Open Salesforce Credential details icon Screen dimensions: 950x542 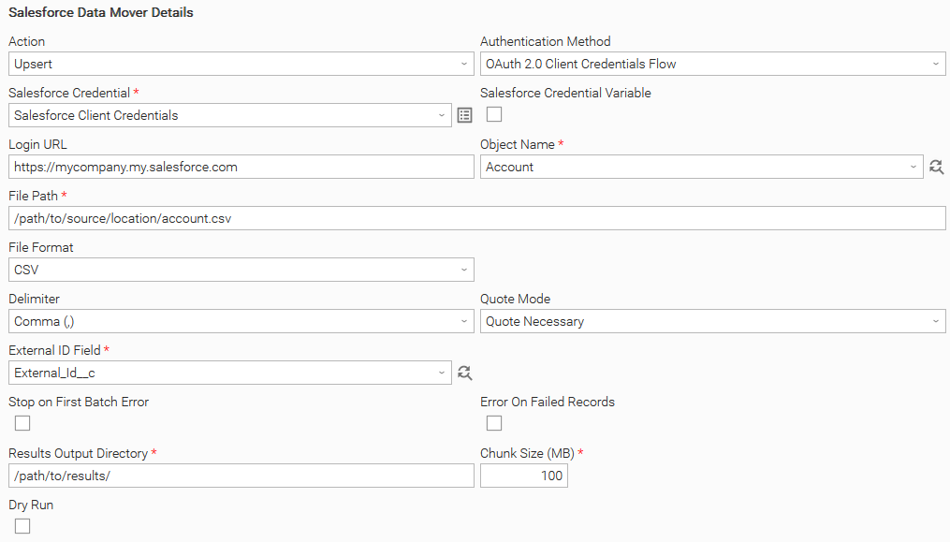pyautogui.click(x=464, y=115)
